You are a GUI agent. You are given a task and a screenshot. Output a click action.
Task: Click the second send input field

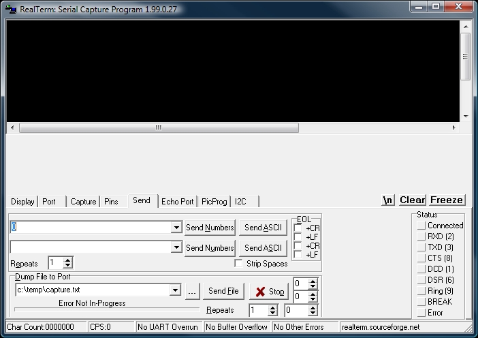click(x=91, y=247)
